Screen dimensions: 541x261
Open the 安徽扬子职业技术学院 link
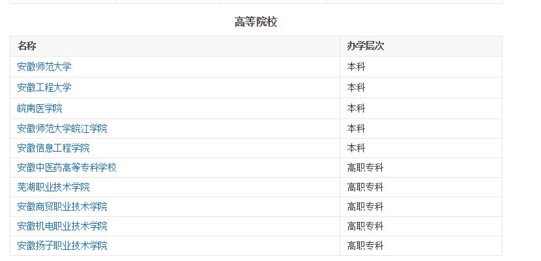(62, 246)
